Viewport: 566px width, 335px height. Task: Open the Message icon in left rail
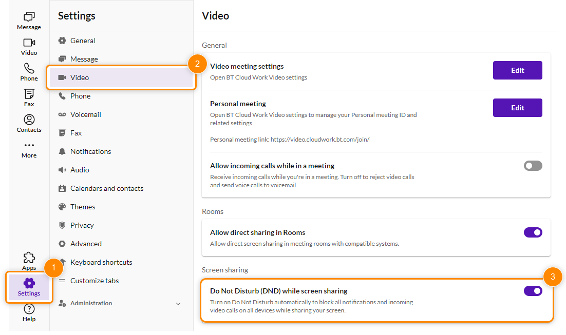pos(29,17)
